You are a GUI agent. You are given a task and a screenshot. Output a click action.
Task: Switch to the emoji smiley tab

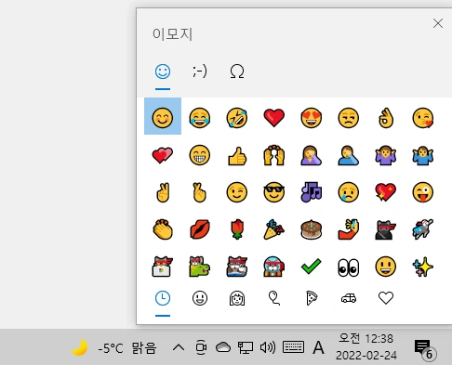pyautogui.click(x=163, y=72)
